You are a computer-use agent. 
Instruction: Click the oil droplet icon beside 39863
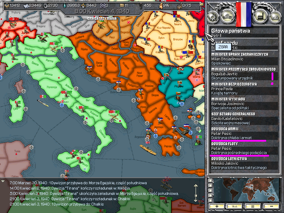pyautogui.click(x=65, y=6)
